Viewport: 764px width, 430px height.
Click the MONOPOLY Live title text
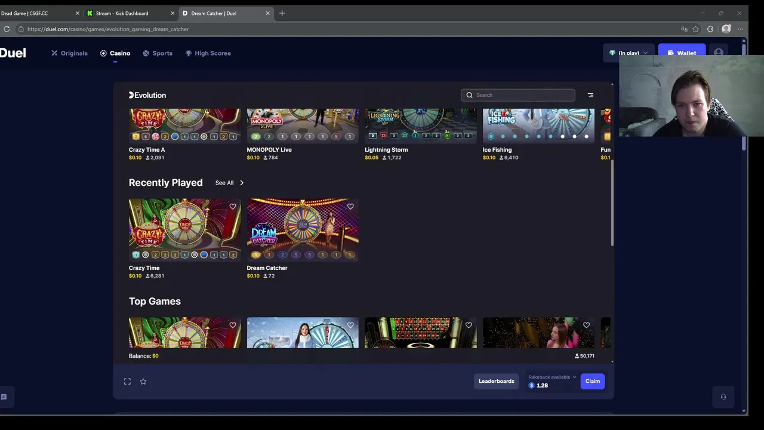269,150
